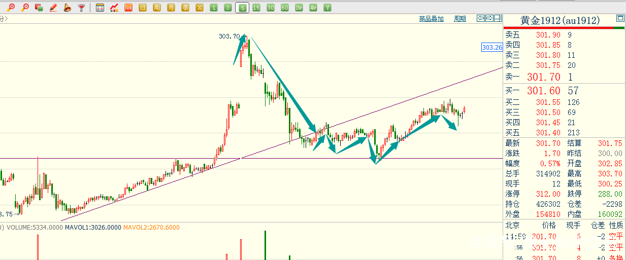Click the 黄金1912(au1912) contract title

[560, 20]
